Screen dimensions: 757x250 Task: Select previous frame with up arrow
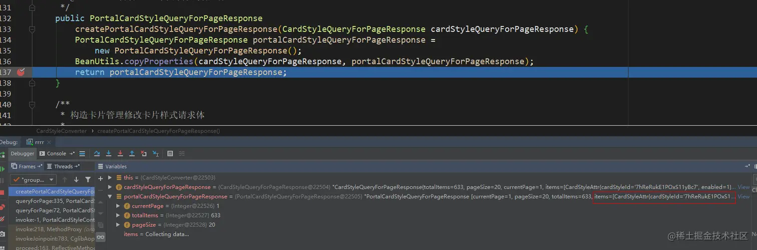click(x=64, y=179)
